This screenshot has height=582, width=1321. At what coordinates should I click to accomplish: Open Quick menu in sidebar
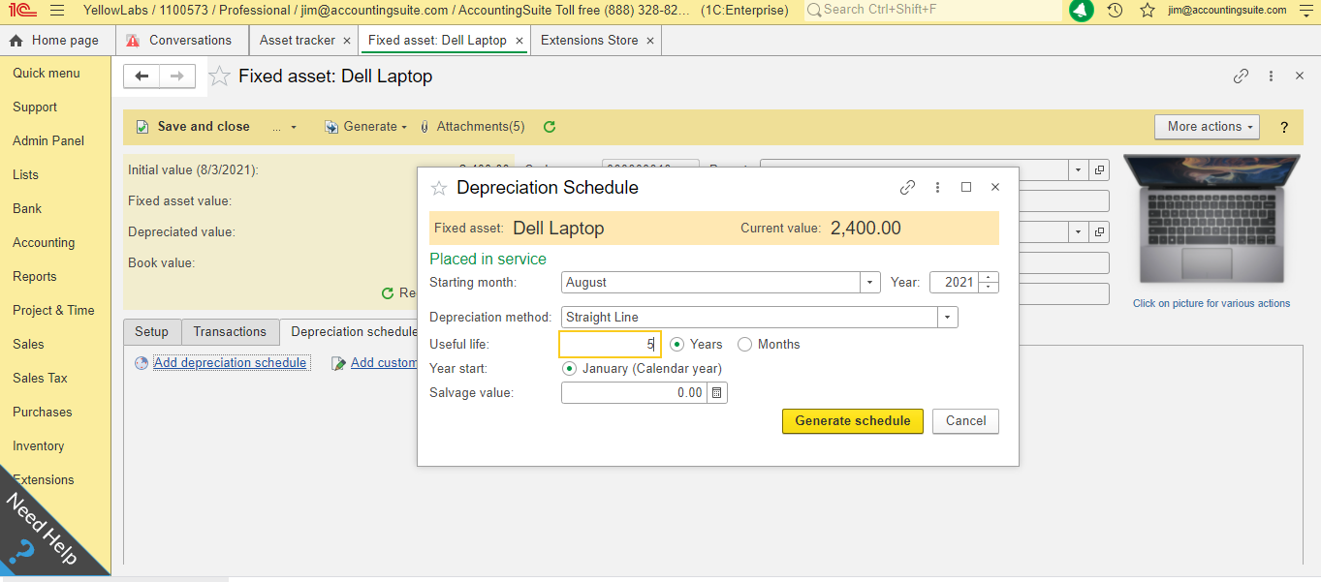[x=47, y=74]
